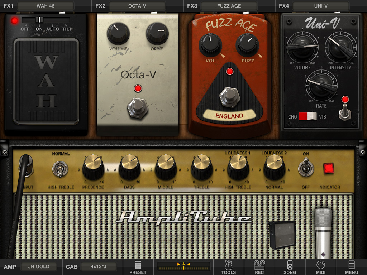Open the FX1 WAH 46 selector
Viewport: 367px width, 275px height.
[46, 6]
